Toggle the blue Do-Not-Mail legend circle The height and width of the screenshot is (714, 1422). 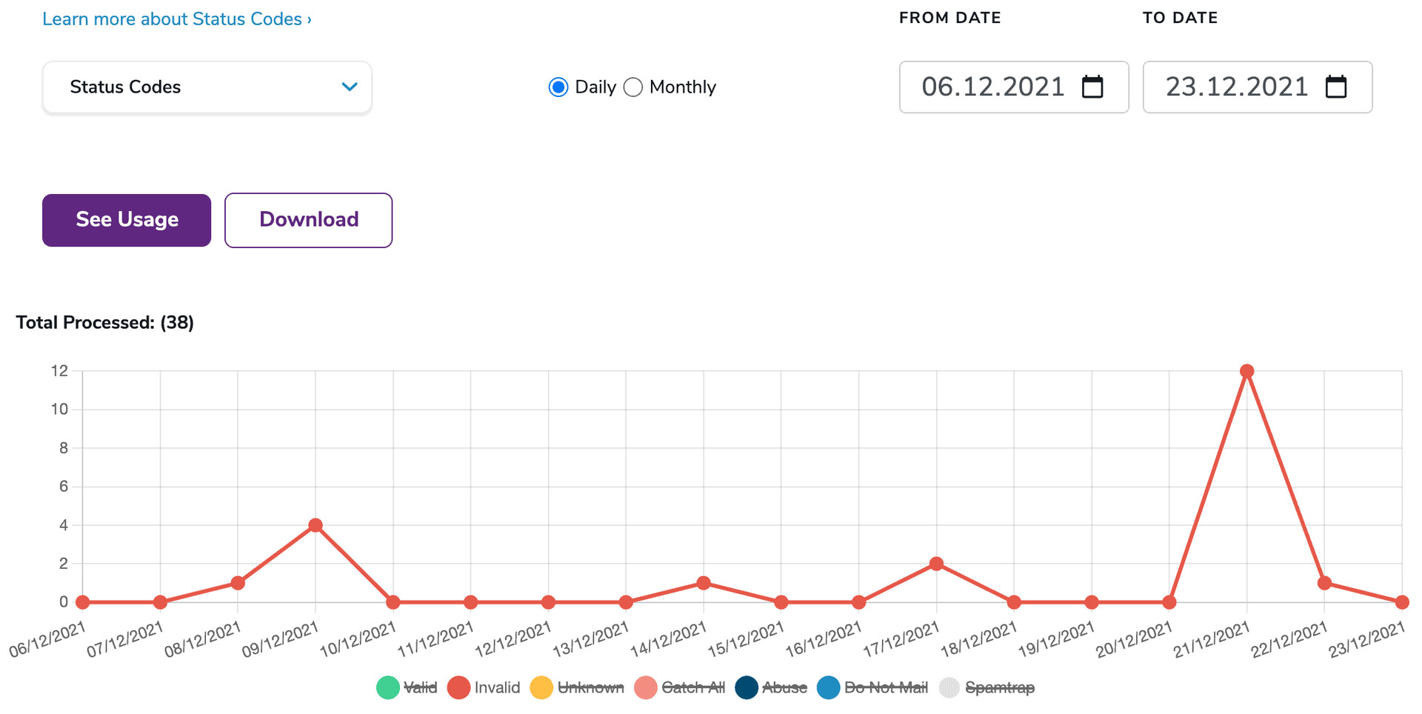pos(829,687)
